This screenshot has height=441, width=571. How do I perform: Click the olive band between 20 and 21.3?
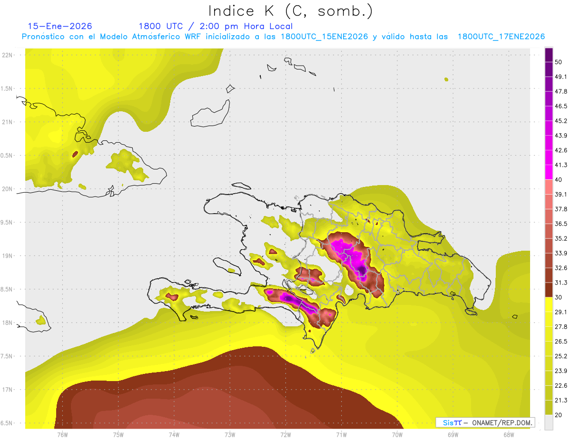point(549,407)
